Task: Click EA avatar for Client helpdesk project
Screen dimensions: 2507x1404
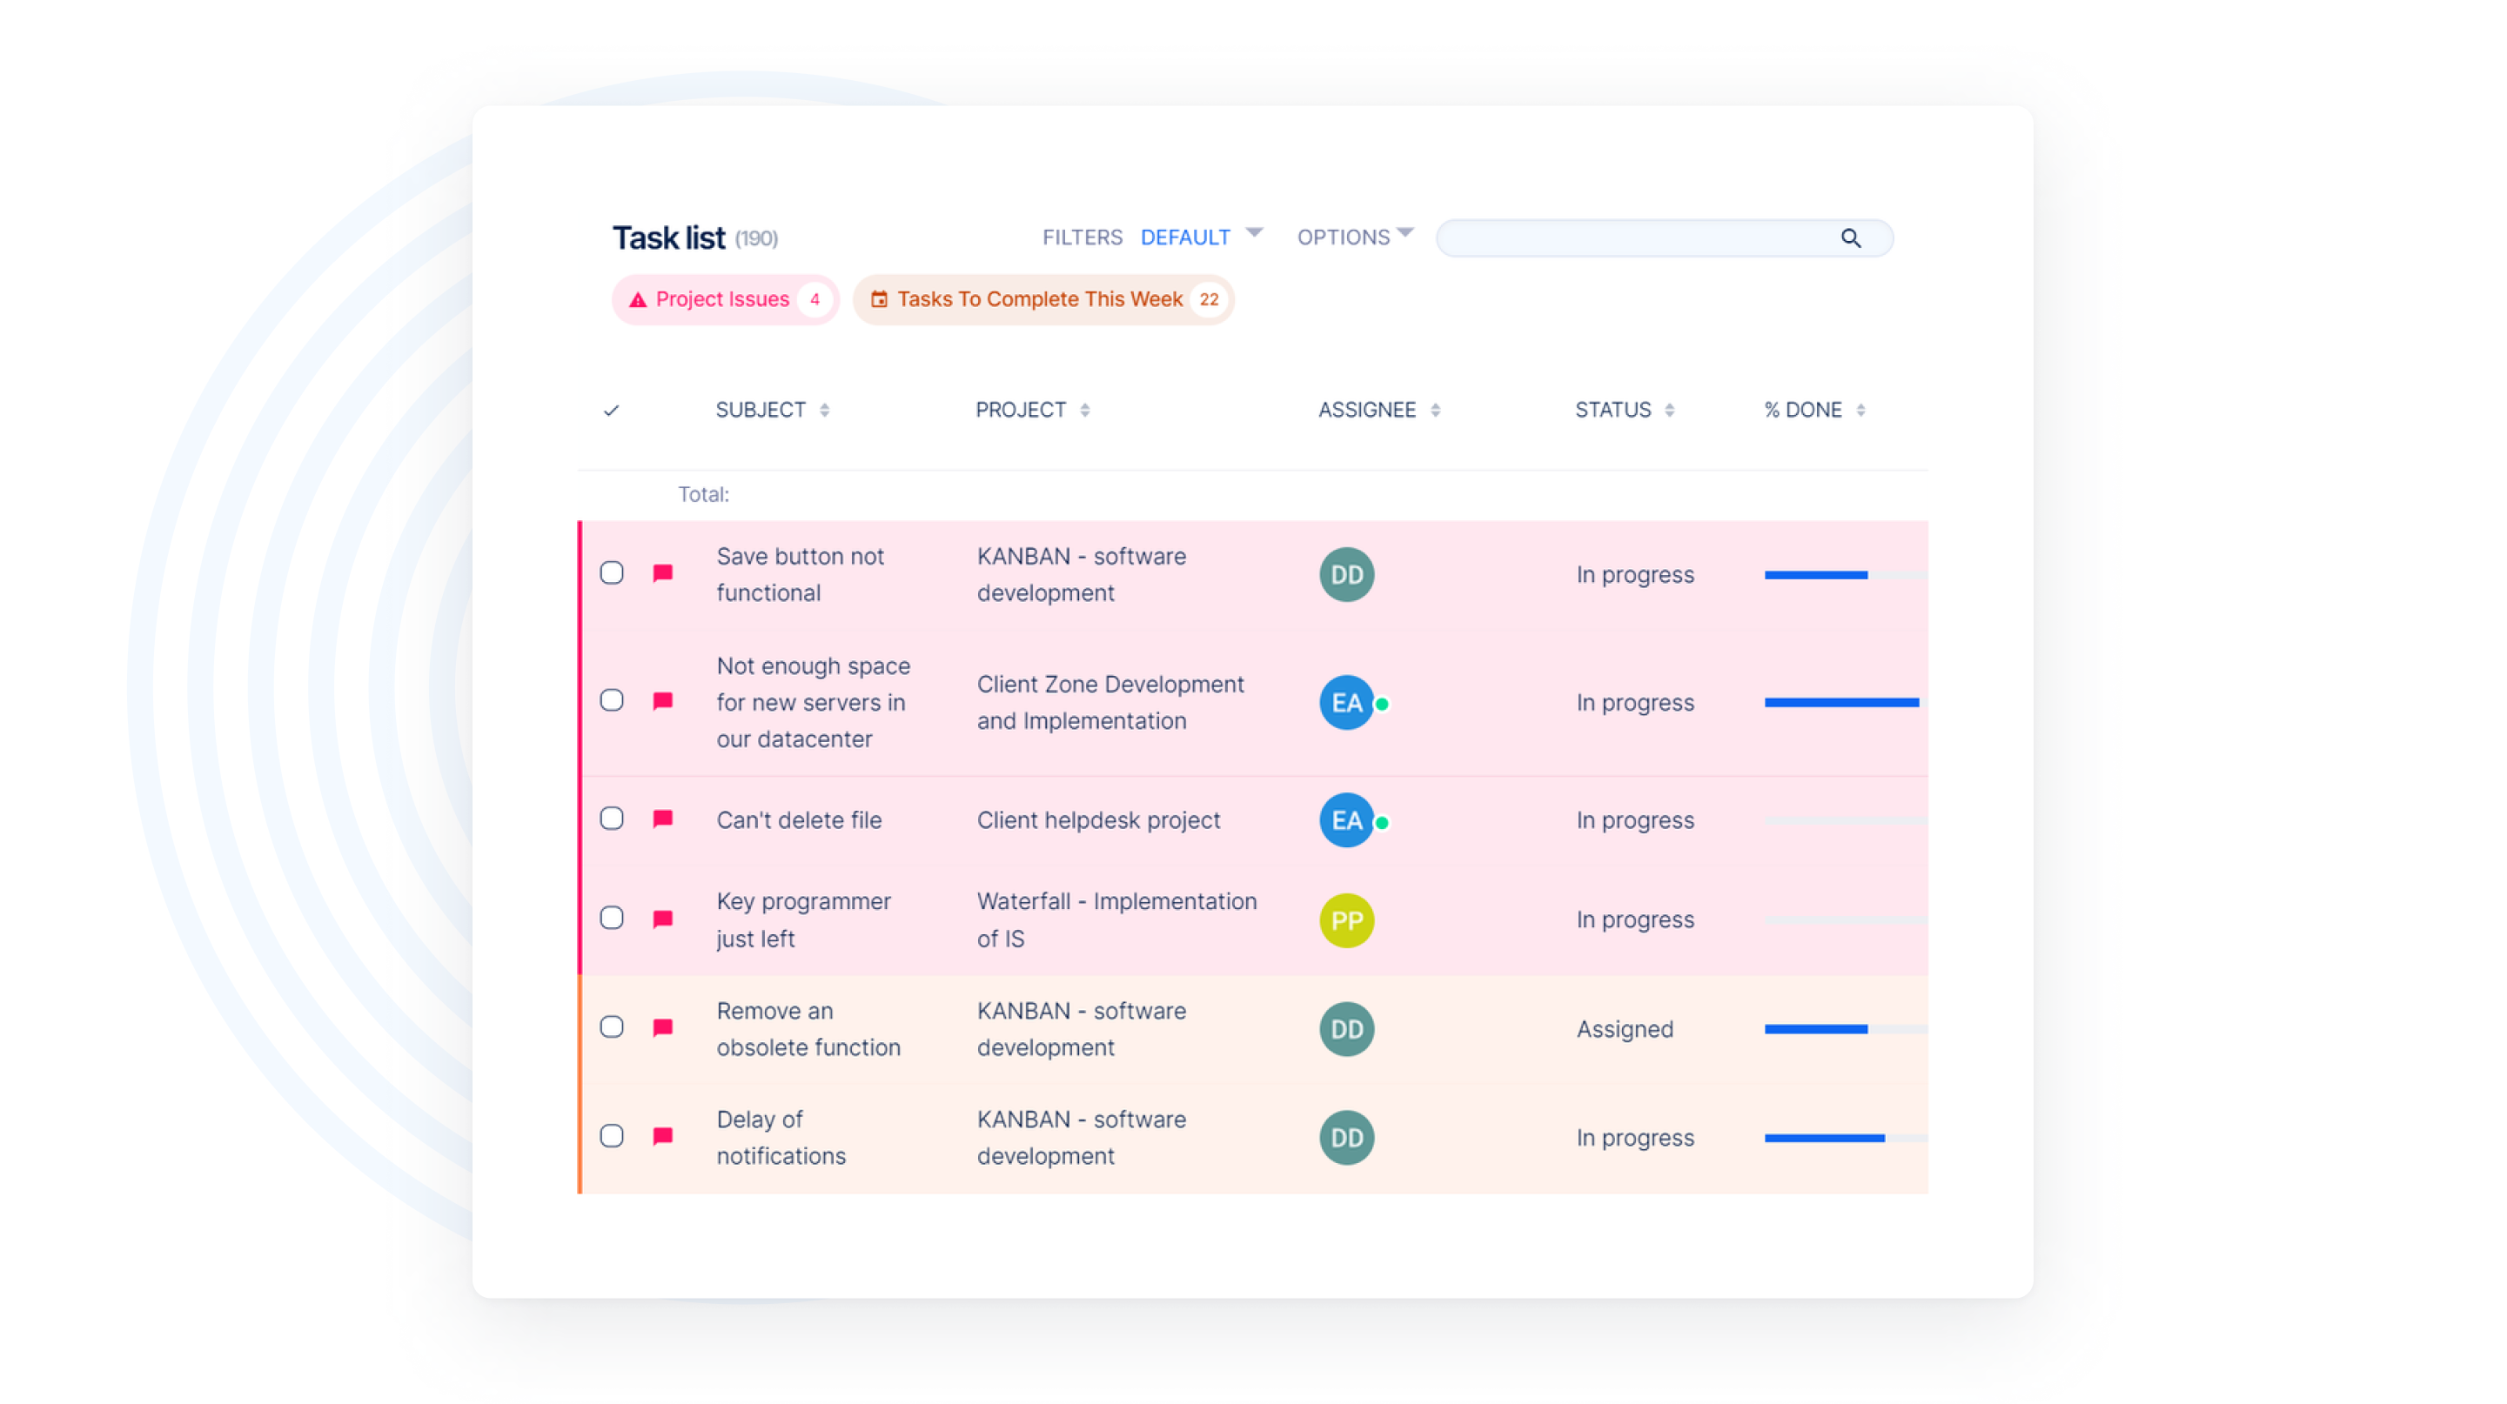Action: coord(1346,820)
